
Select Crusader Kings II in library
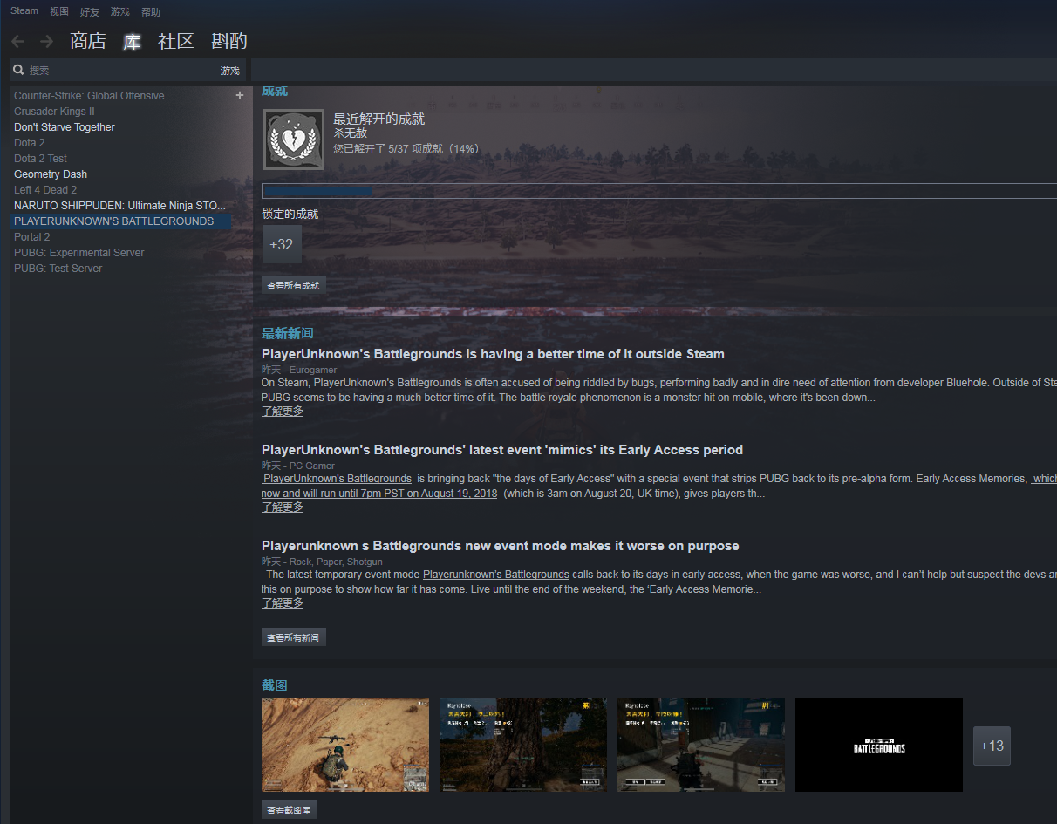[54, 112]
